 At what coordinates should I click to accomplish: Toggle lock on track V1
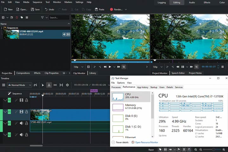coord(27,111)
